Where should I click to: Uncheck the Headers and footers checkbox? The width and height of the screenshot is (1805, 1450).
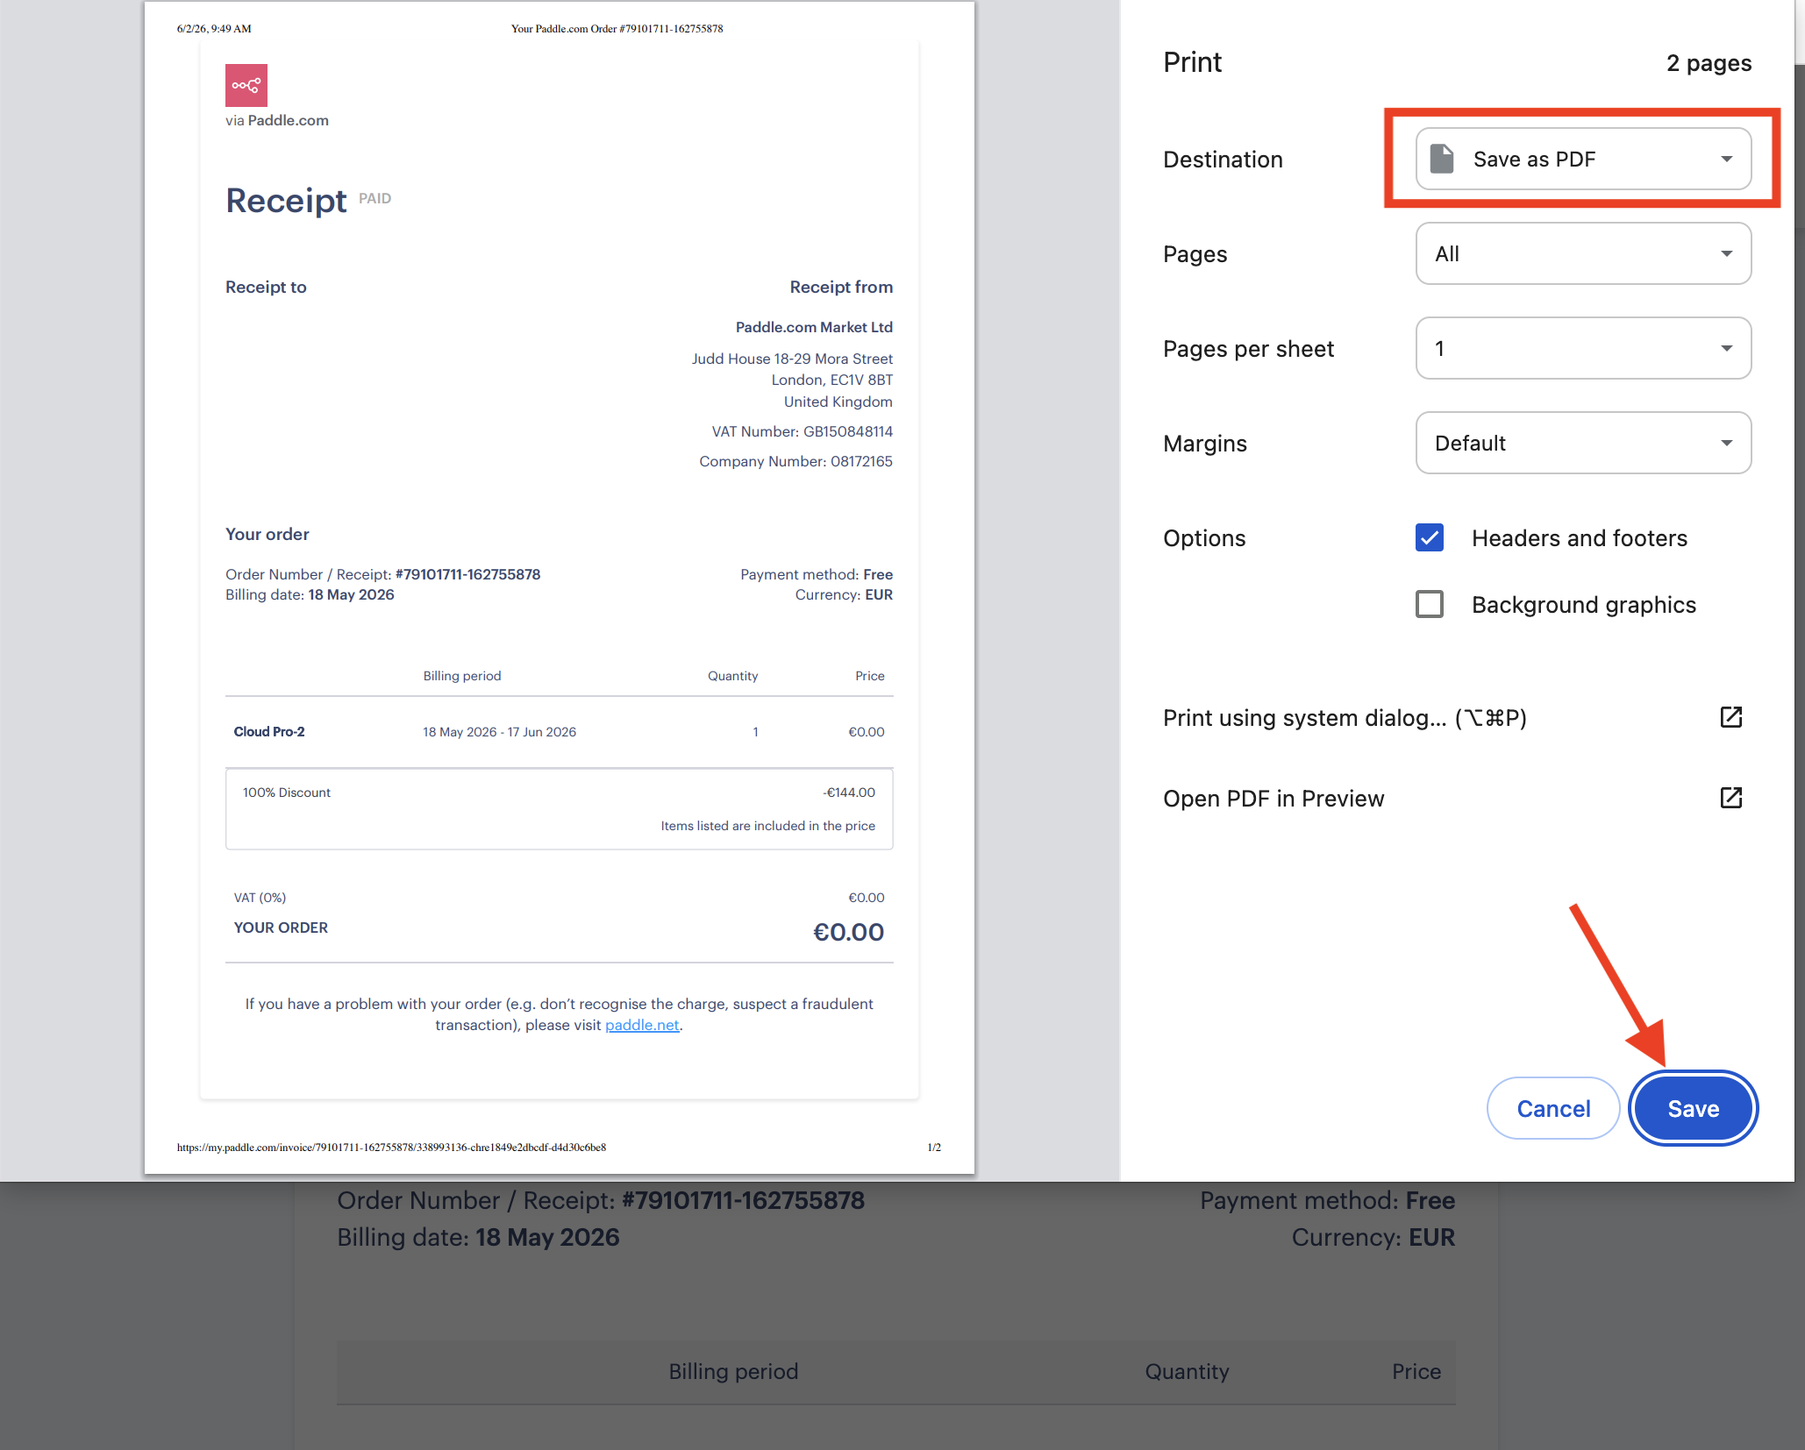[x=1430, y=537]
